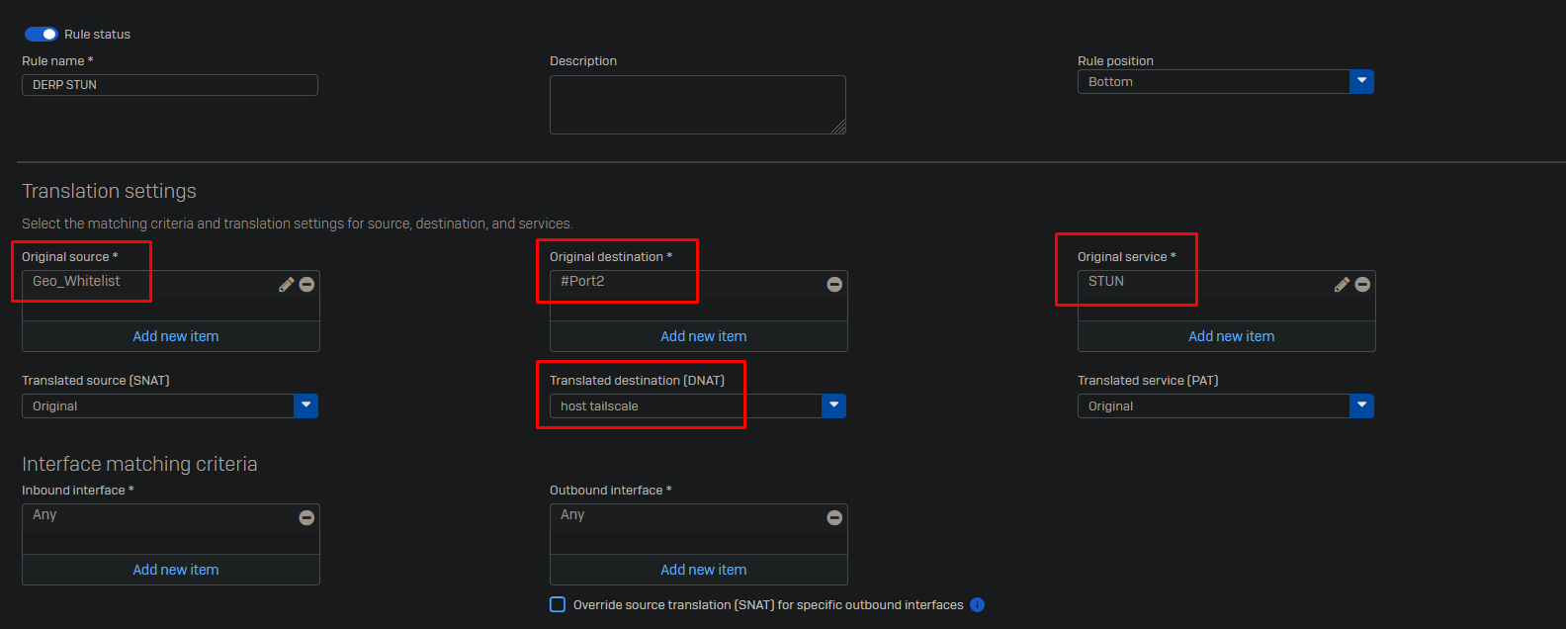Add new item to Original destination

point(703,336)
